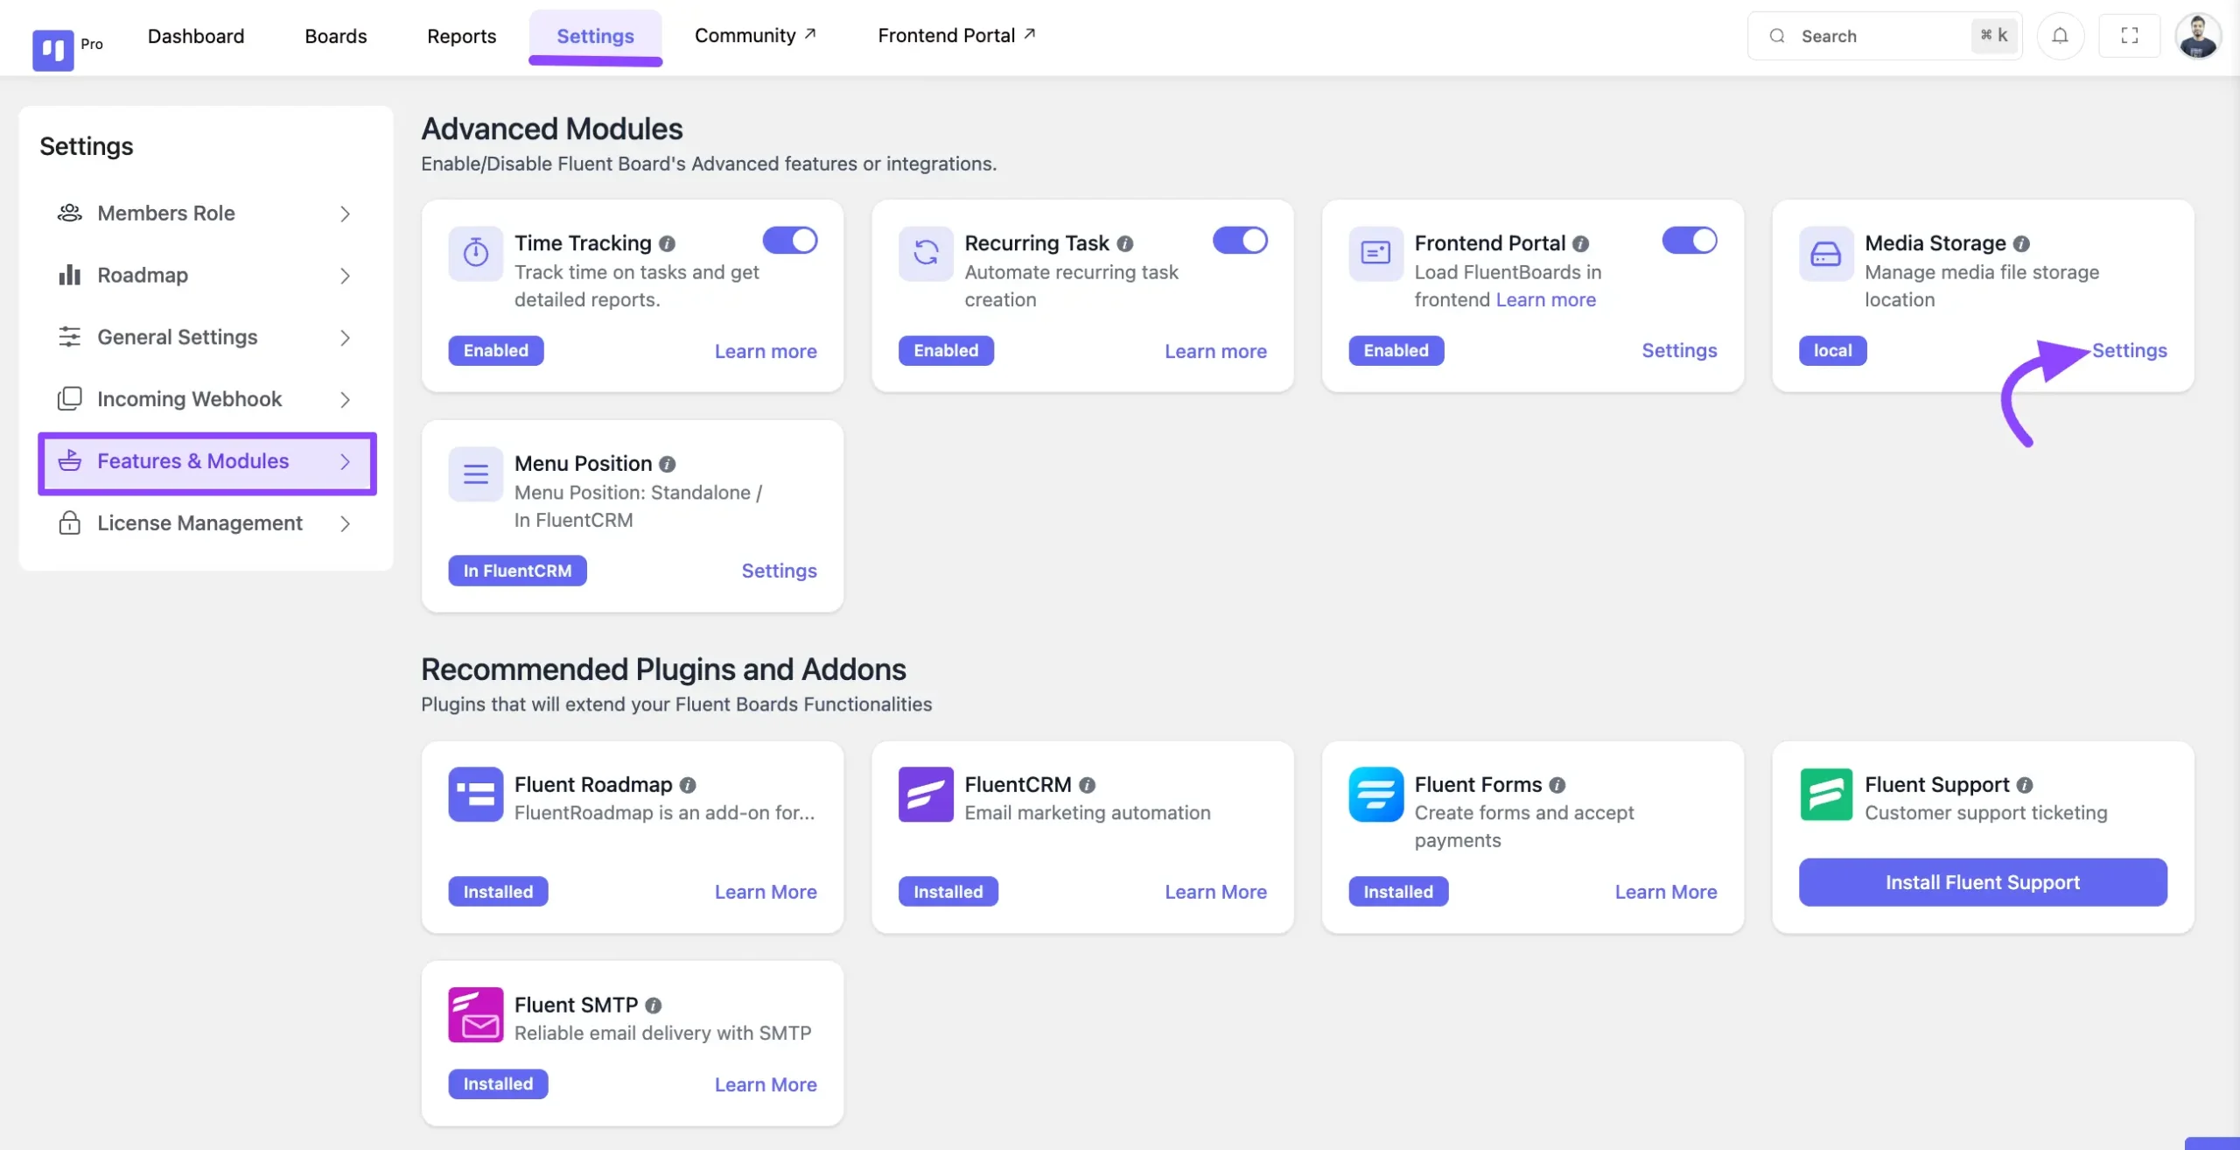The width and height of the screenshot is (2240, 1150).
Task: Open Settings link on Frontend Portal card
Action: click(x=1679, y=350)
